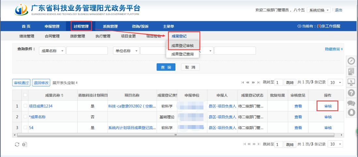Open the 过程管理 menu in the navigation bar
Image resolution: width=358 pixels, height=157 pixels.
[81, 26]
